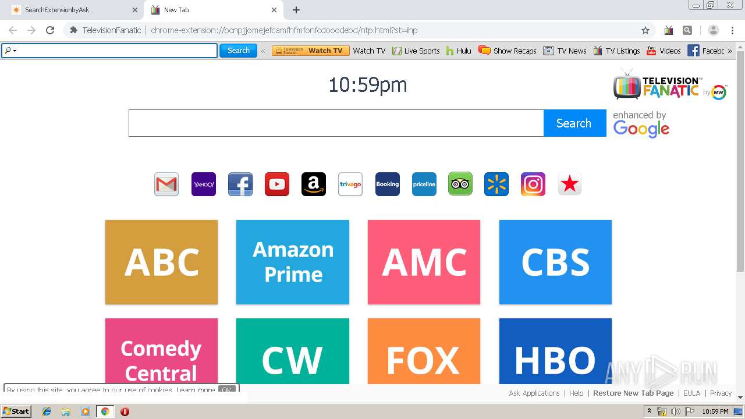Open the Comedy Central tile
Viewport: 745px width, 419px height.
[x=161, y=351]
